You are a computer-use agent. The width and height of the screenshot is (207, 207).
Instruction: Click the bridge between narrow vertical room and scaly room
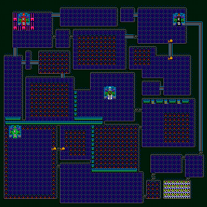pyautogui.click(x=34, y=63)
